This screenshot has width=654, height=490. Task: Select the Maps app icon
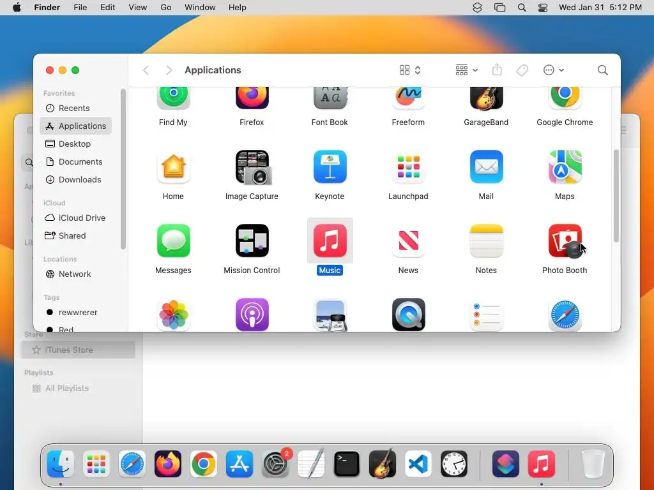click(x=565, y=167)
